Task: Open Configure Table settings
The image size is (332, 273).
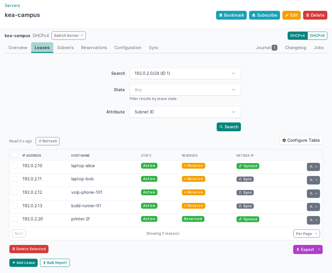Action: pos(301,140)
